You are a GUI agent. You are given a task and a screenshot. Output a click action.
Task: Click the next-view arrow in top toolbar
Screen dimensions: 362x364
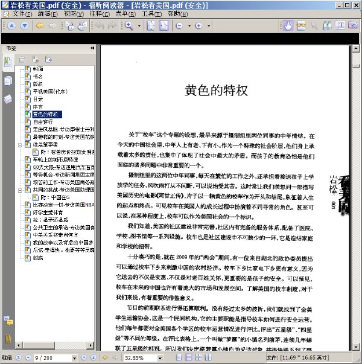point(52,25)
